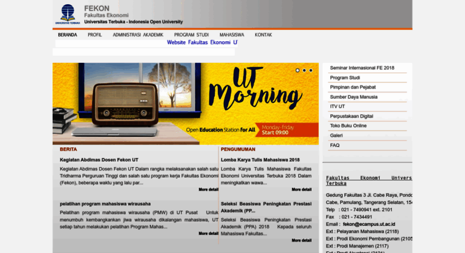
Task: Select the third slider dot indicator
Action: tap(311, 71)
